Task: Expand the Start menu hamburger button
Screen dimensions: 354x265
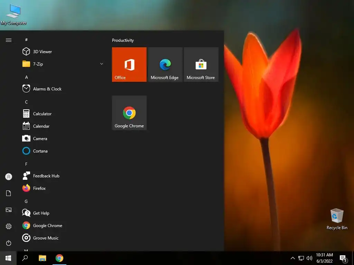Action: [x=9, y=40]
